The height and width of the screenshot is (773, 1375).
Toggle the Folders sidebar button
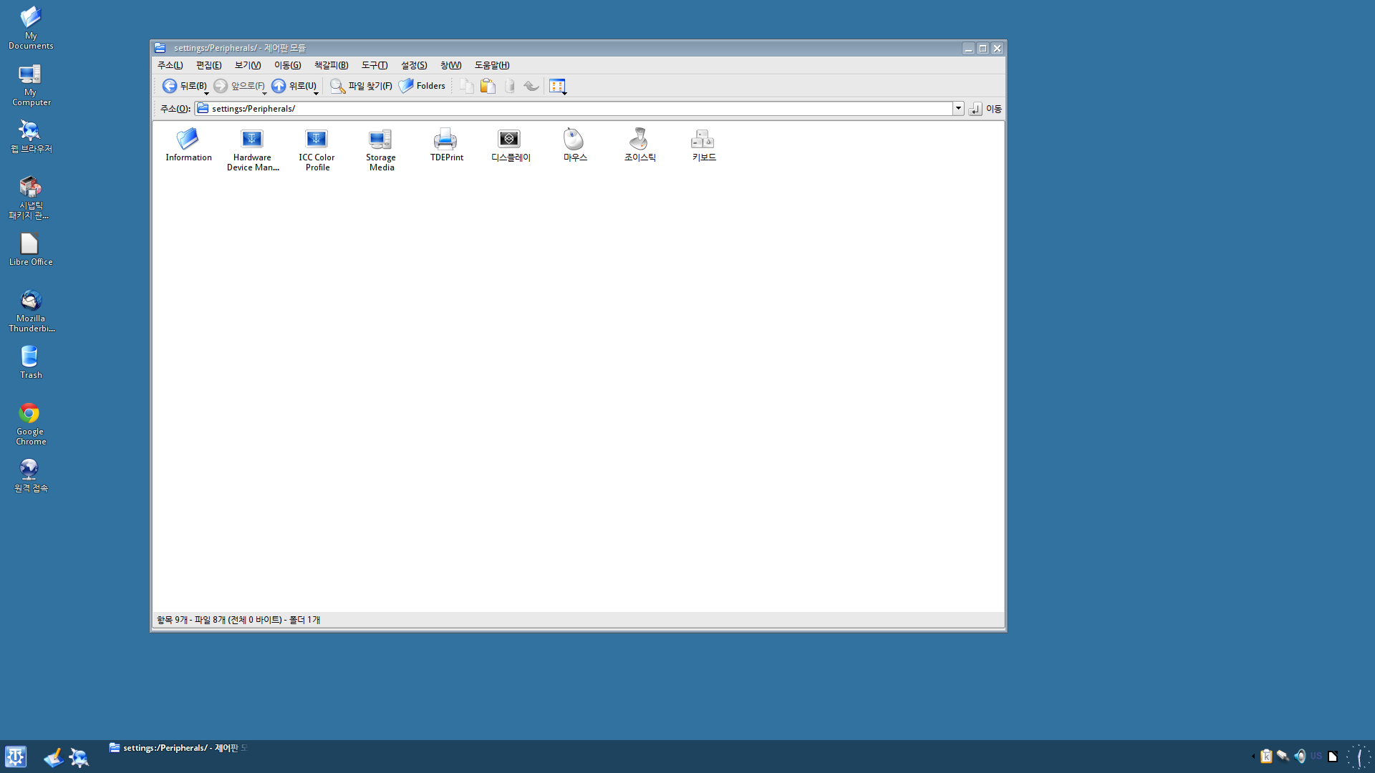pos(422,86)
